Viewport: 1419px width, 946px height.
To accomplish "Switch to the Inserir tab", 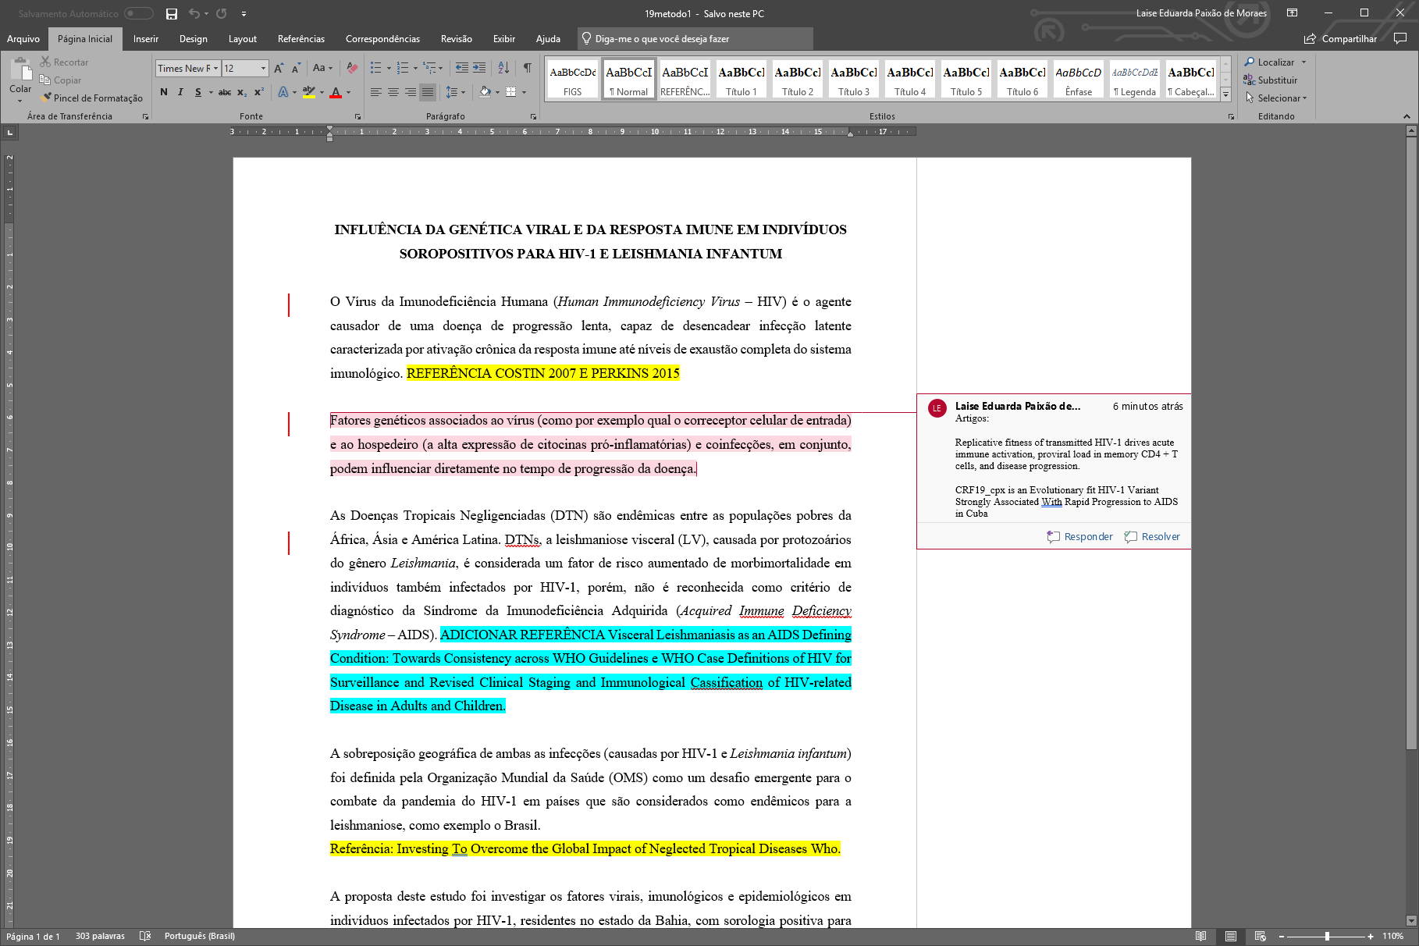I will click(146, 39).
